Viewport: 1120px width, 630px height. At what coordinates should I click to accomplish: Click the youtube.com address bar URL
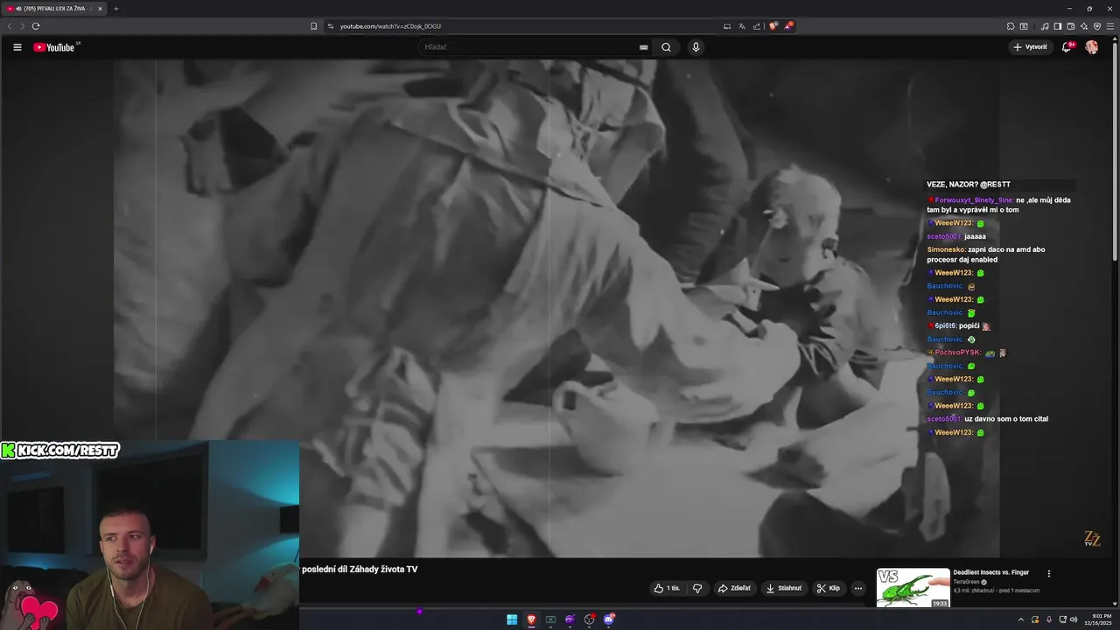(390, 26)
